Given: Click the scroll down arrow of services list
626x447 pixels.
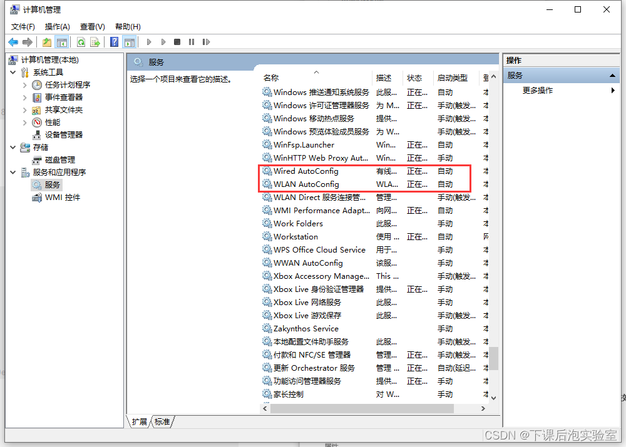Looking at the screenshot, I should coord(494,398).
